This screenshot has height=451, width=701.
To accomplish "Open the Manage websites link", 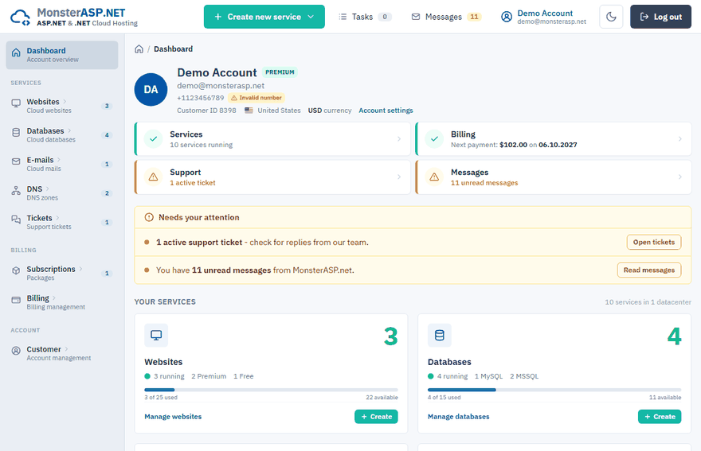I will pyautogui.click(x=173, y=417).
